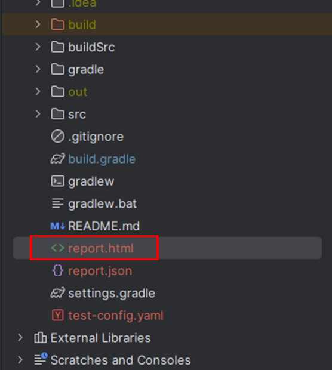Expand Scratches and Consoles node
Screen dimensions: 332x370
20,360
